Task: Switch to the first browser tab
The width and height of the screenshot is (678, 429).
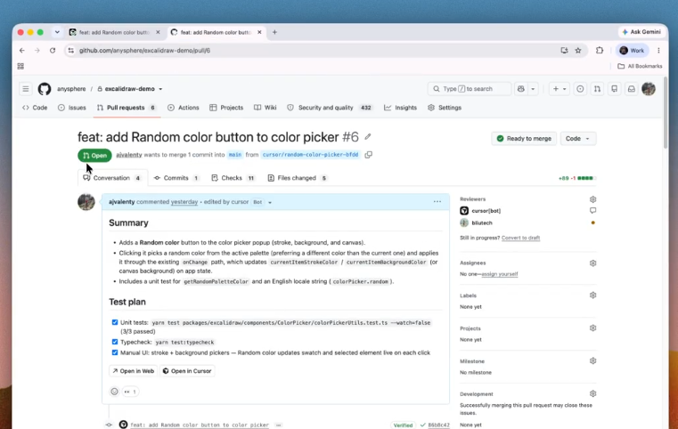Action: (x=115, y=32)
